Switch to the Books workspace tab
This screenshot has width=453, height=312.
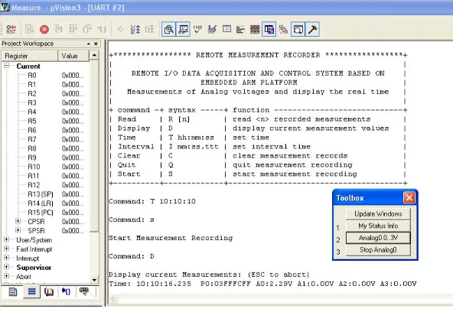coord(49,292)
